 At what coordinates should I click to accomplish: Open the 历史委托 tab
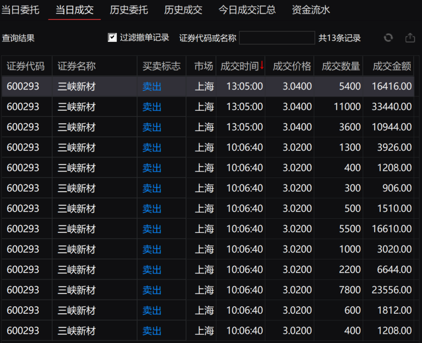(129, 10)
